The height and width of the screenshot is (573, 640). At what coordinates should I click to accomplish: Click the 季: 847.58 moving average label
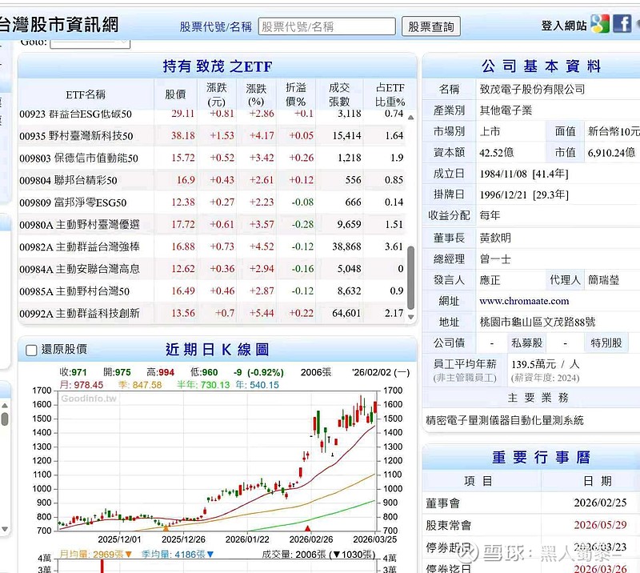(140, 385)
